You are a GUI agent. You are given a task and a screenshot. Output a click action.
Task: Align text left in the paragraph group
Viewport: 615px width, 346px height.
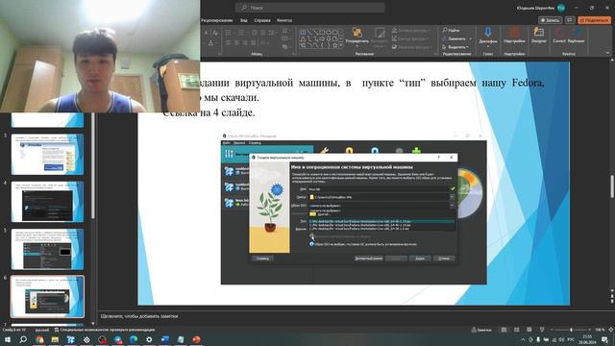228,42
